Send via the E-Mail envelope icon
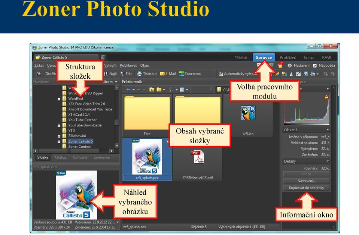Image resolution: width=359 pixels, height=235 pixels. point(162,74)
